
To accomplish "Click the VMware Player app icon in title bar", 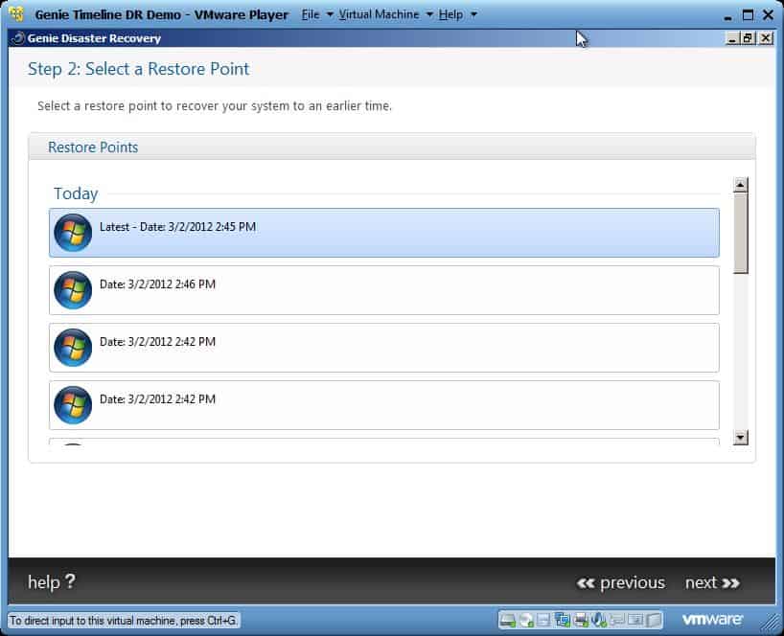I will point(16,14).
